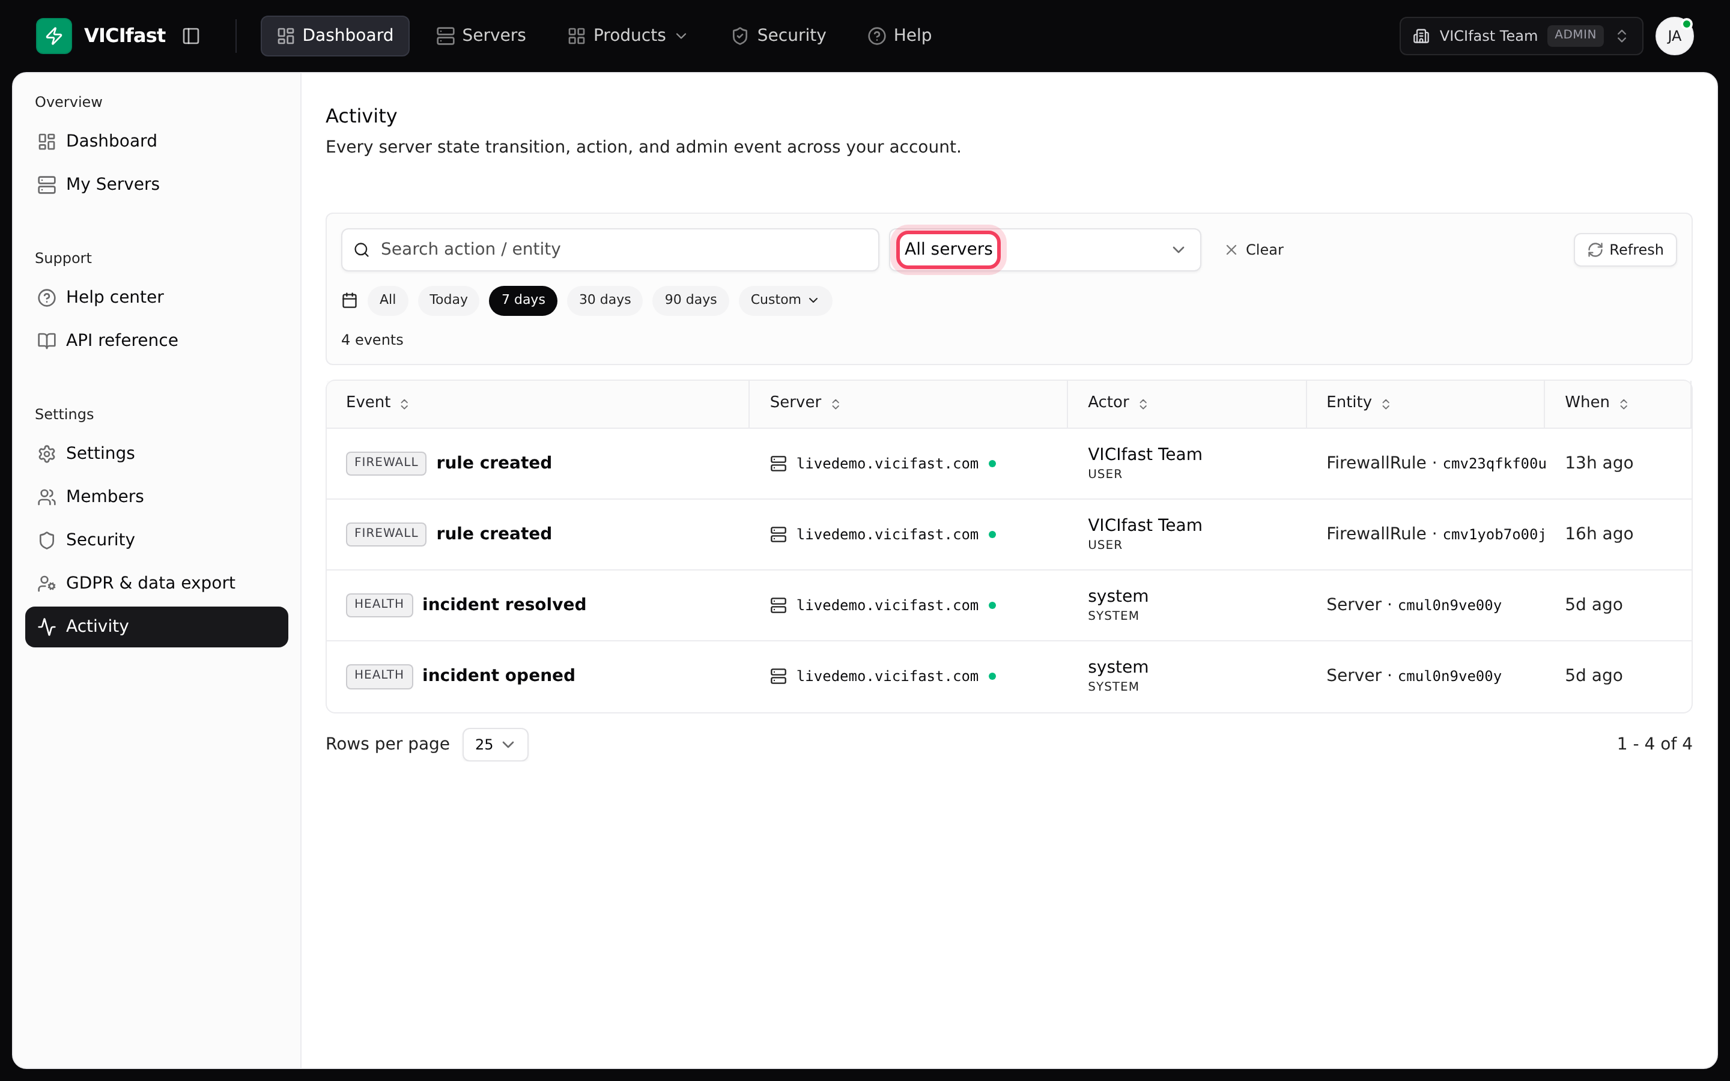Viewport: 1730px width, 1081px height.
Task: Go to My Servers in sidebar
Action: point(156,184)
